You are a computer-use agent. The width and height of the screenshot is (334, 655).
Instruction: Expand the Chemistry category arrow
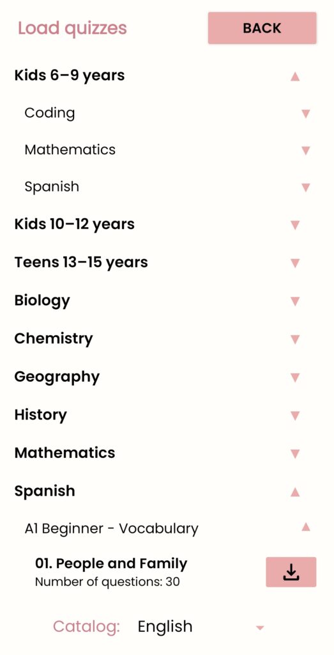295,339
